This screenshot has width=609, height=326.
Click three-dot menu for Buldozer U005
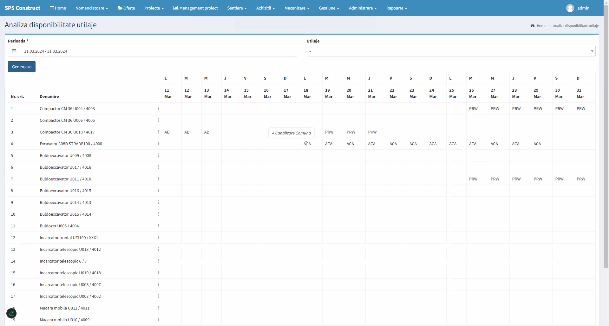[158, 226]
